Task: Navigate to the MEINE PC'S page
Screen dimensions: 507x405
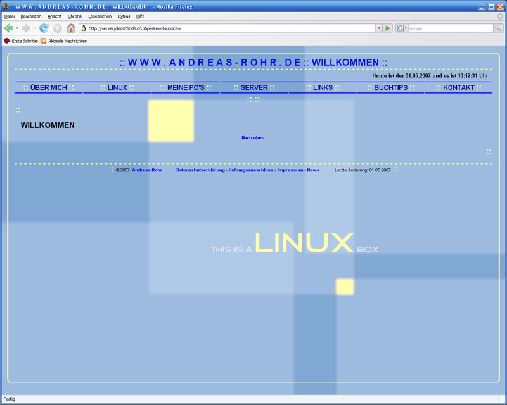Action: pos(186,87)
